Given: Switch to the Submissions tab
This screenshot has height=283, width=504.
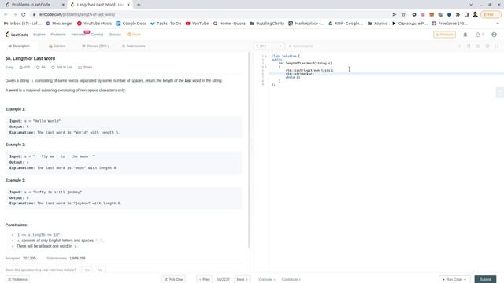Looking at the screenshot, I should pos(133,46).
